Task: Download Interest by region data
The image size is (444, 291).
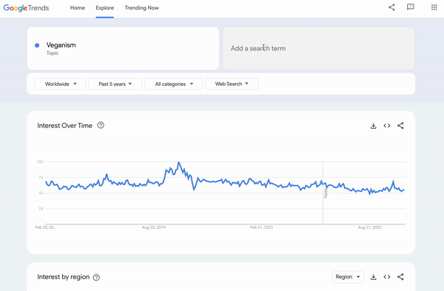Action: click(x=374, y=277)
